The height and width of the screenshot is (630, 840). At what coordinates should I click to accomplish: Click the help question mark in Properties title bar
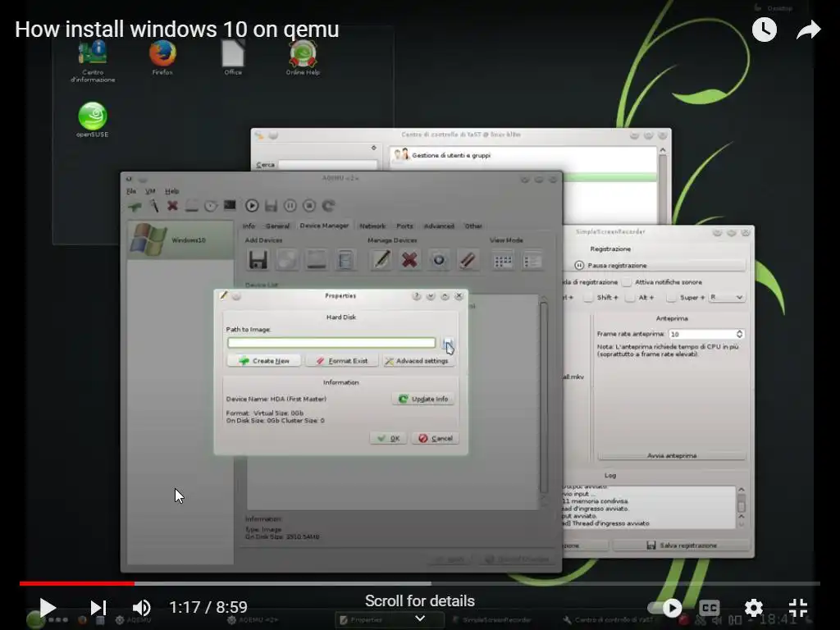tap(416, 296)
